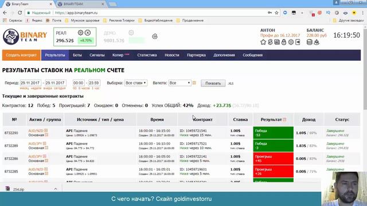Viewport: 367px width, 206px height.
Task: Click the Показать button
Action: (x=213, y=83)
